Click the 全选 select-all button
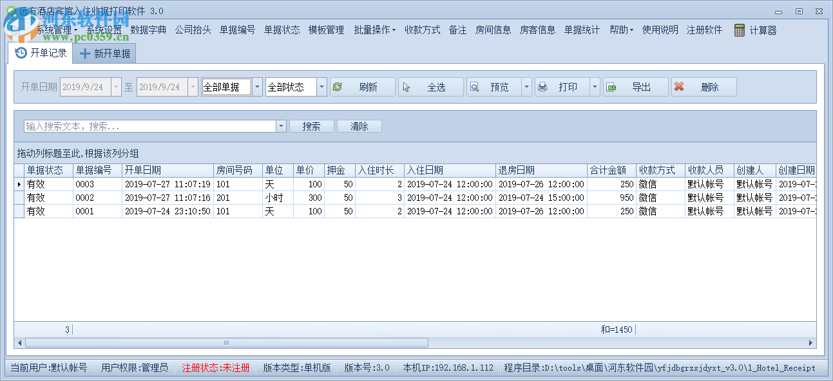The width and height of the screenshot is (833, 381). pyautogui.click(x=431, y=87)
